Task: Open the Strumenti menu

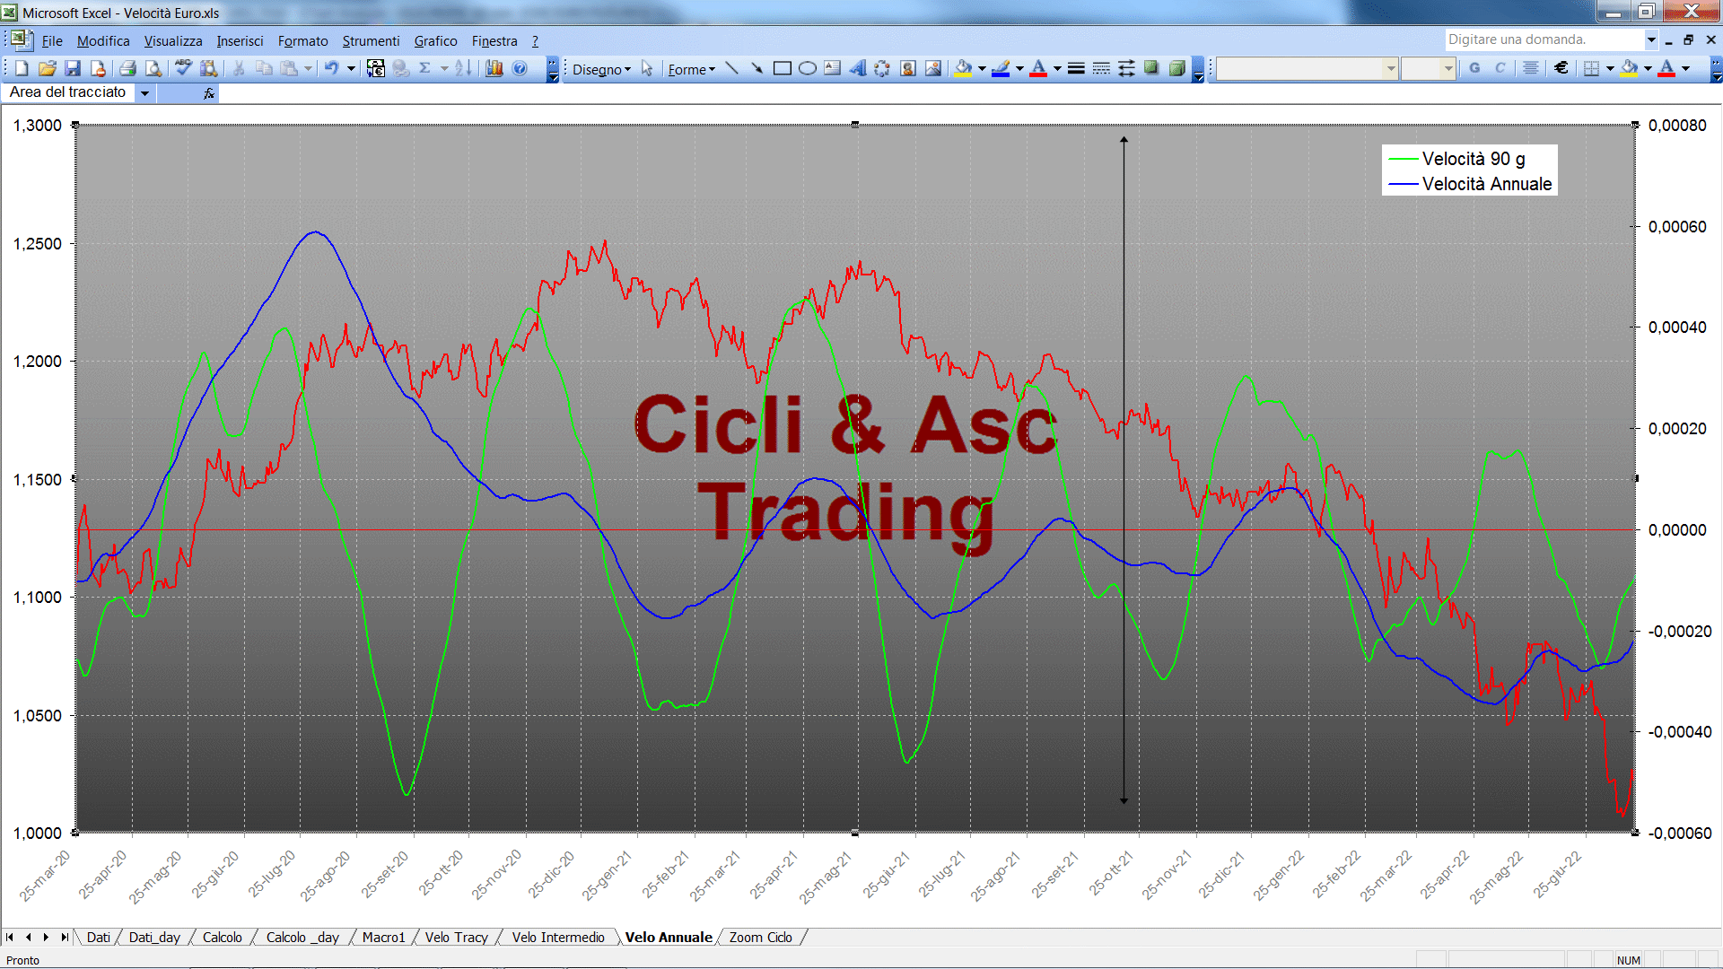Action: [x=371, y=41]
